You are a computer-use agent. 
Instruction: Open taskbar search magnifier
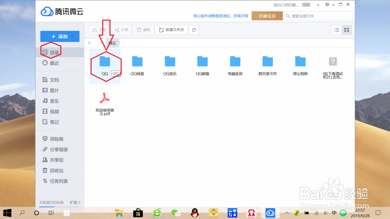point(22,213)
